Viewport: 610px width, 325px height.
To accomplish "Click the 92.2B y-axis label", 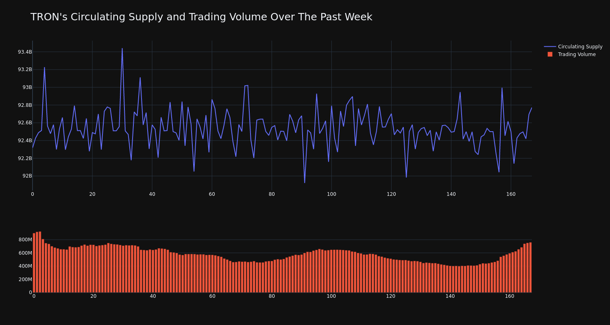I will [x=25, y=158].
